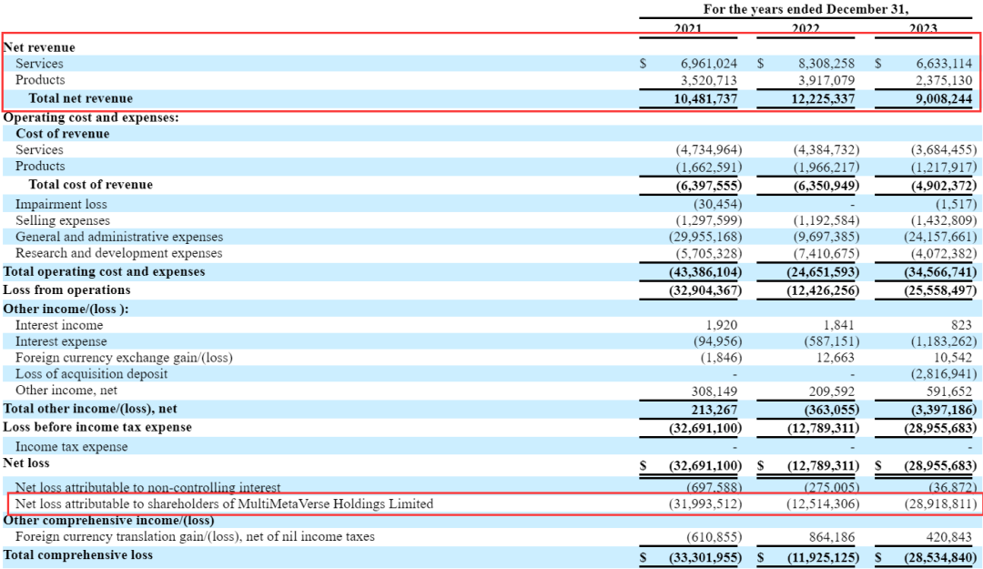Click the Selling expenses row label

62,221
